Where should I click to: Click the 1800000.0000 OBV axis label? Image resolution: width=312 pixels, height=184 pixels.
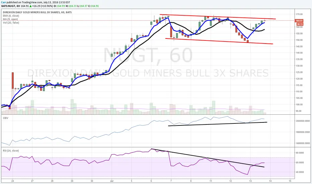pos(303,132)
